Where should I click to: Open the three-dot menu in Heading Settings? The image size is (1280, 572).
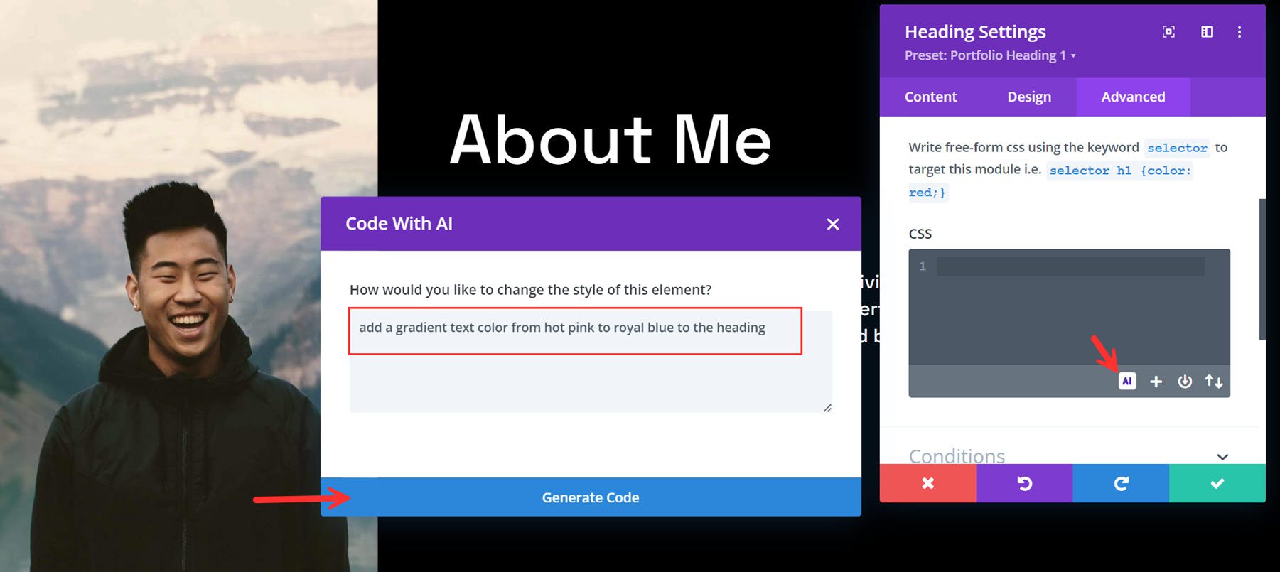click(x=1239, y=32)
